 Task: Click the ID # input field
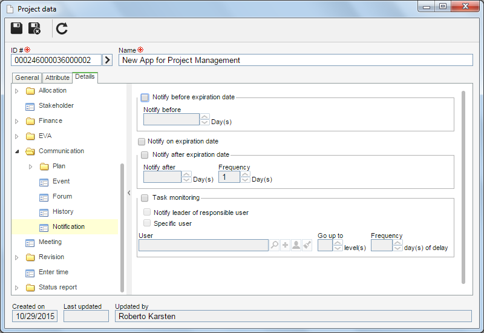56,60
